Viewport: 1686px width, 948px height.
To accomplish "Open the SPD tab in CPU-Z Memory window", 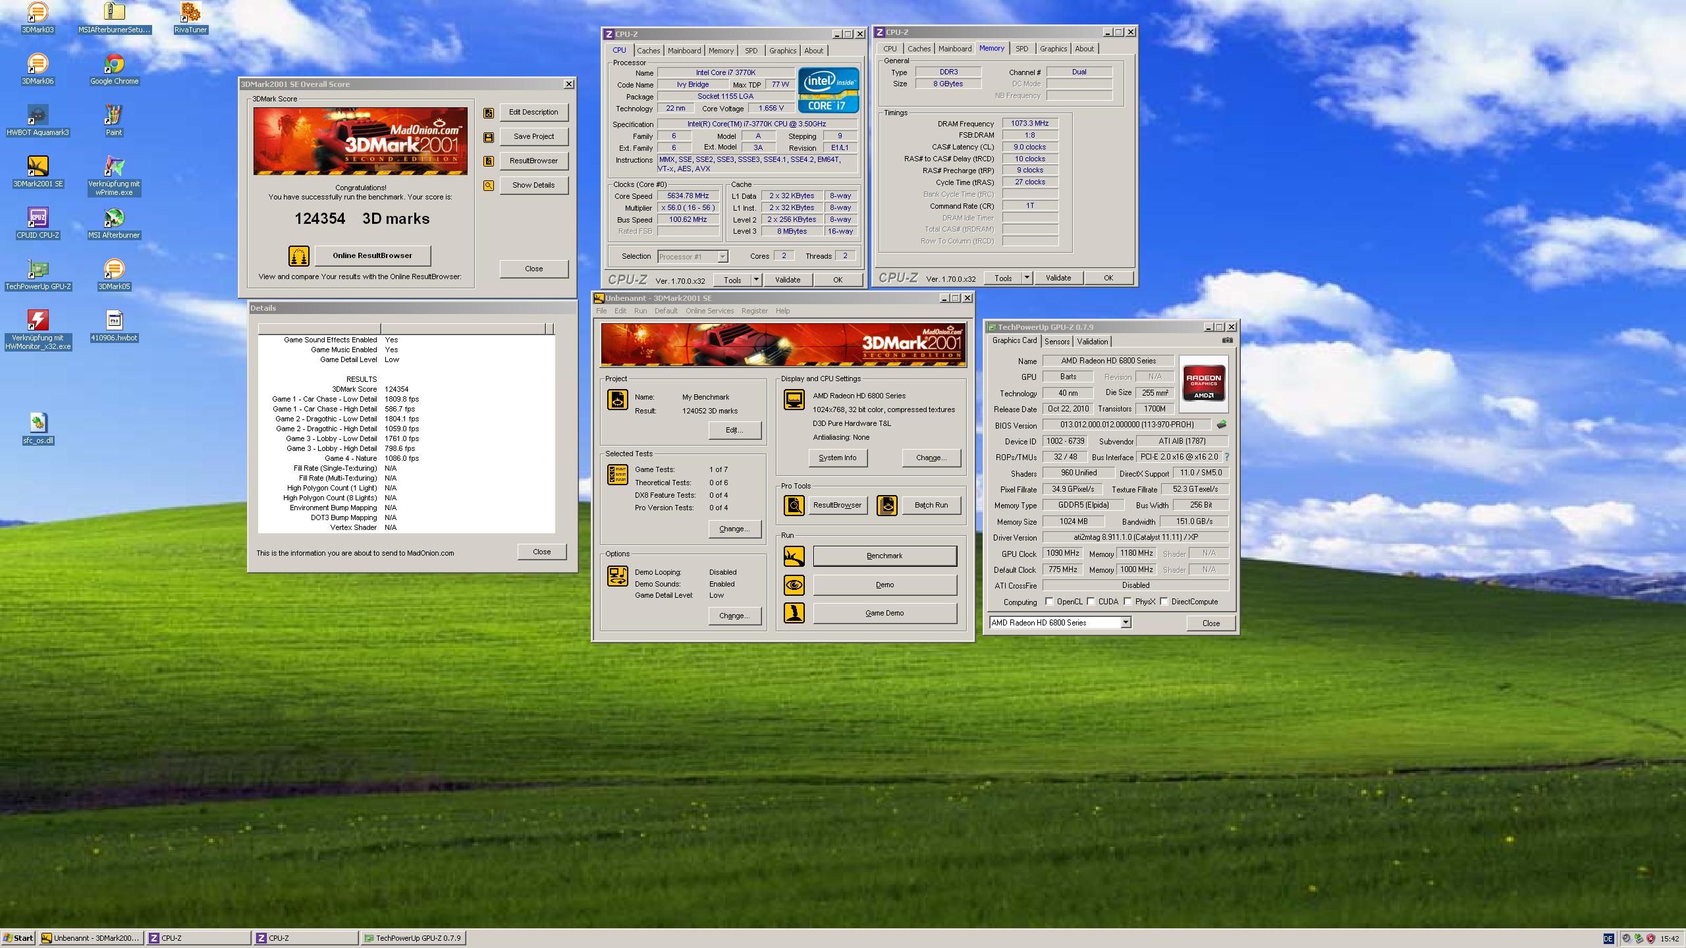I will (x=1021, y=49).
